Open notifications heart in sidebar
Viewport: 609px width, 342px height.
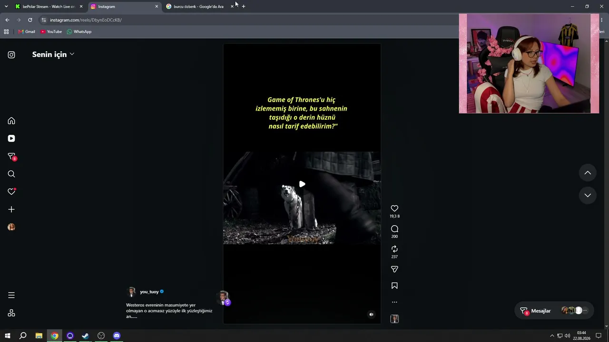pyautogui.click(x=11, y=191)
